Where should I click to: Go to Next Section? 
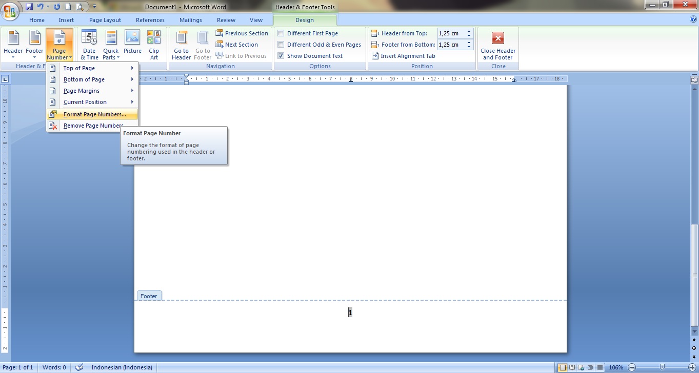point(237,45)
